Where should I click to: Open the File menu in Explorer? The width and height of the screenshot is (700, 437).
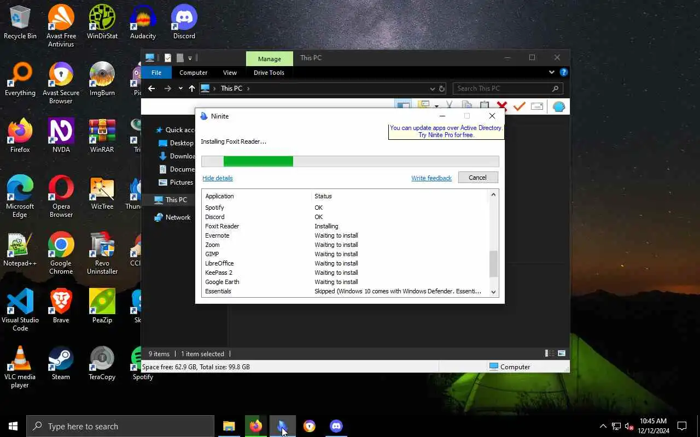(156, 73)
